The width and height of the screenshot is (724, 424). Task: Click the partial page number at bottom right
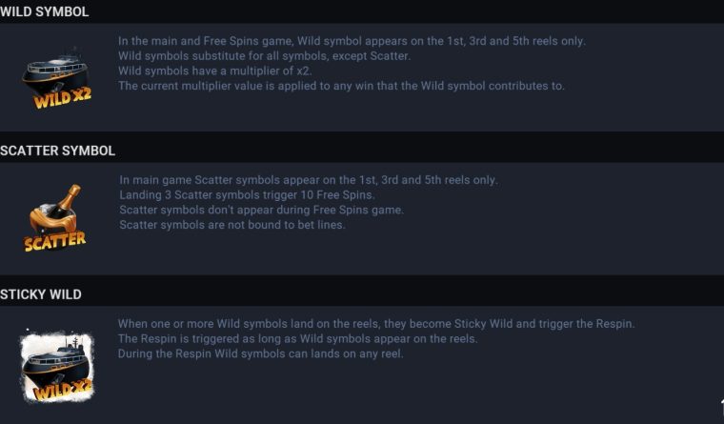(721, 409)
